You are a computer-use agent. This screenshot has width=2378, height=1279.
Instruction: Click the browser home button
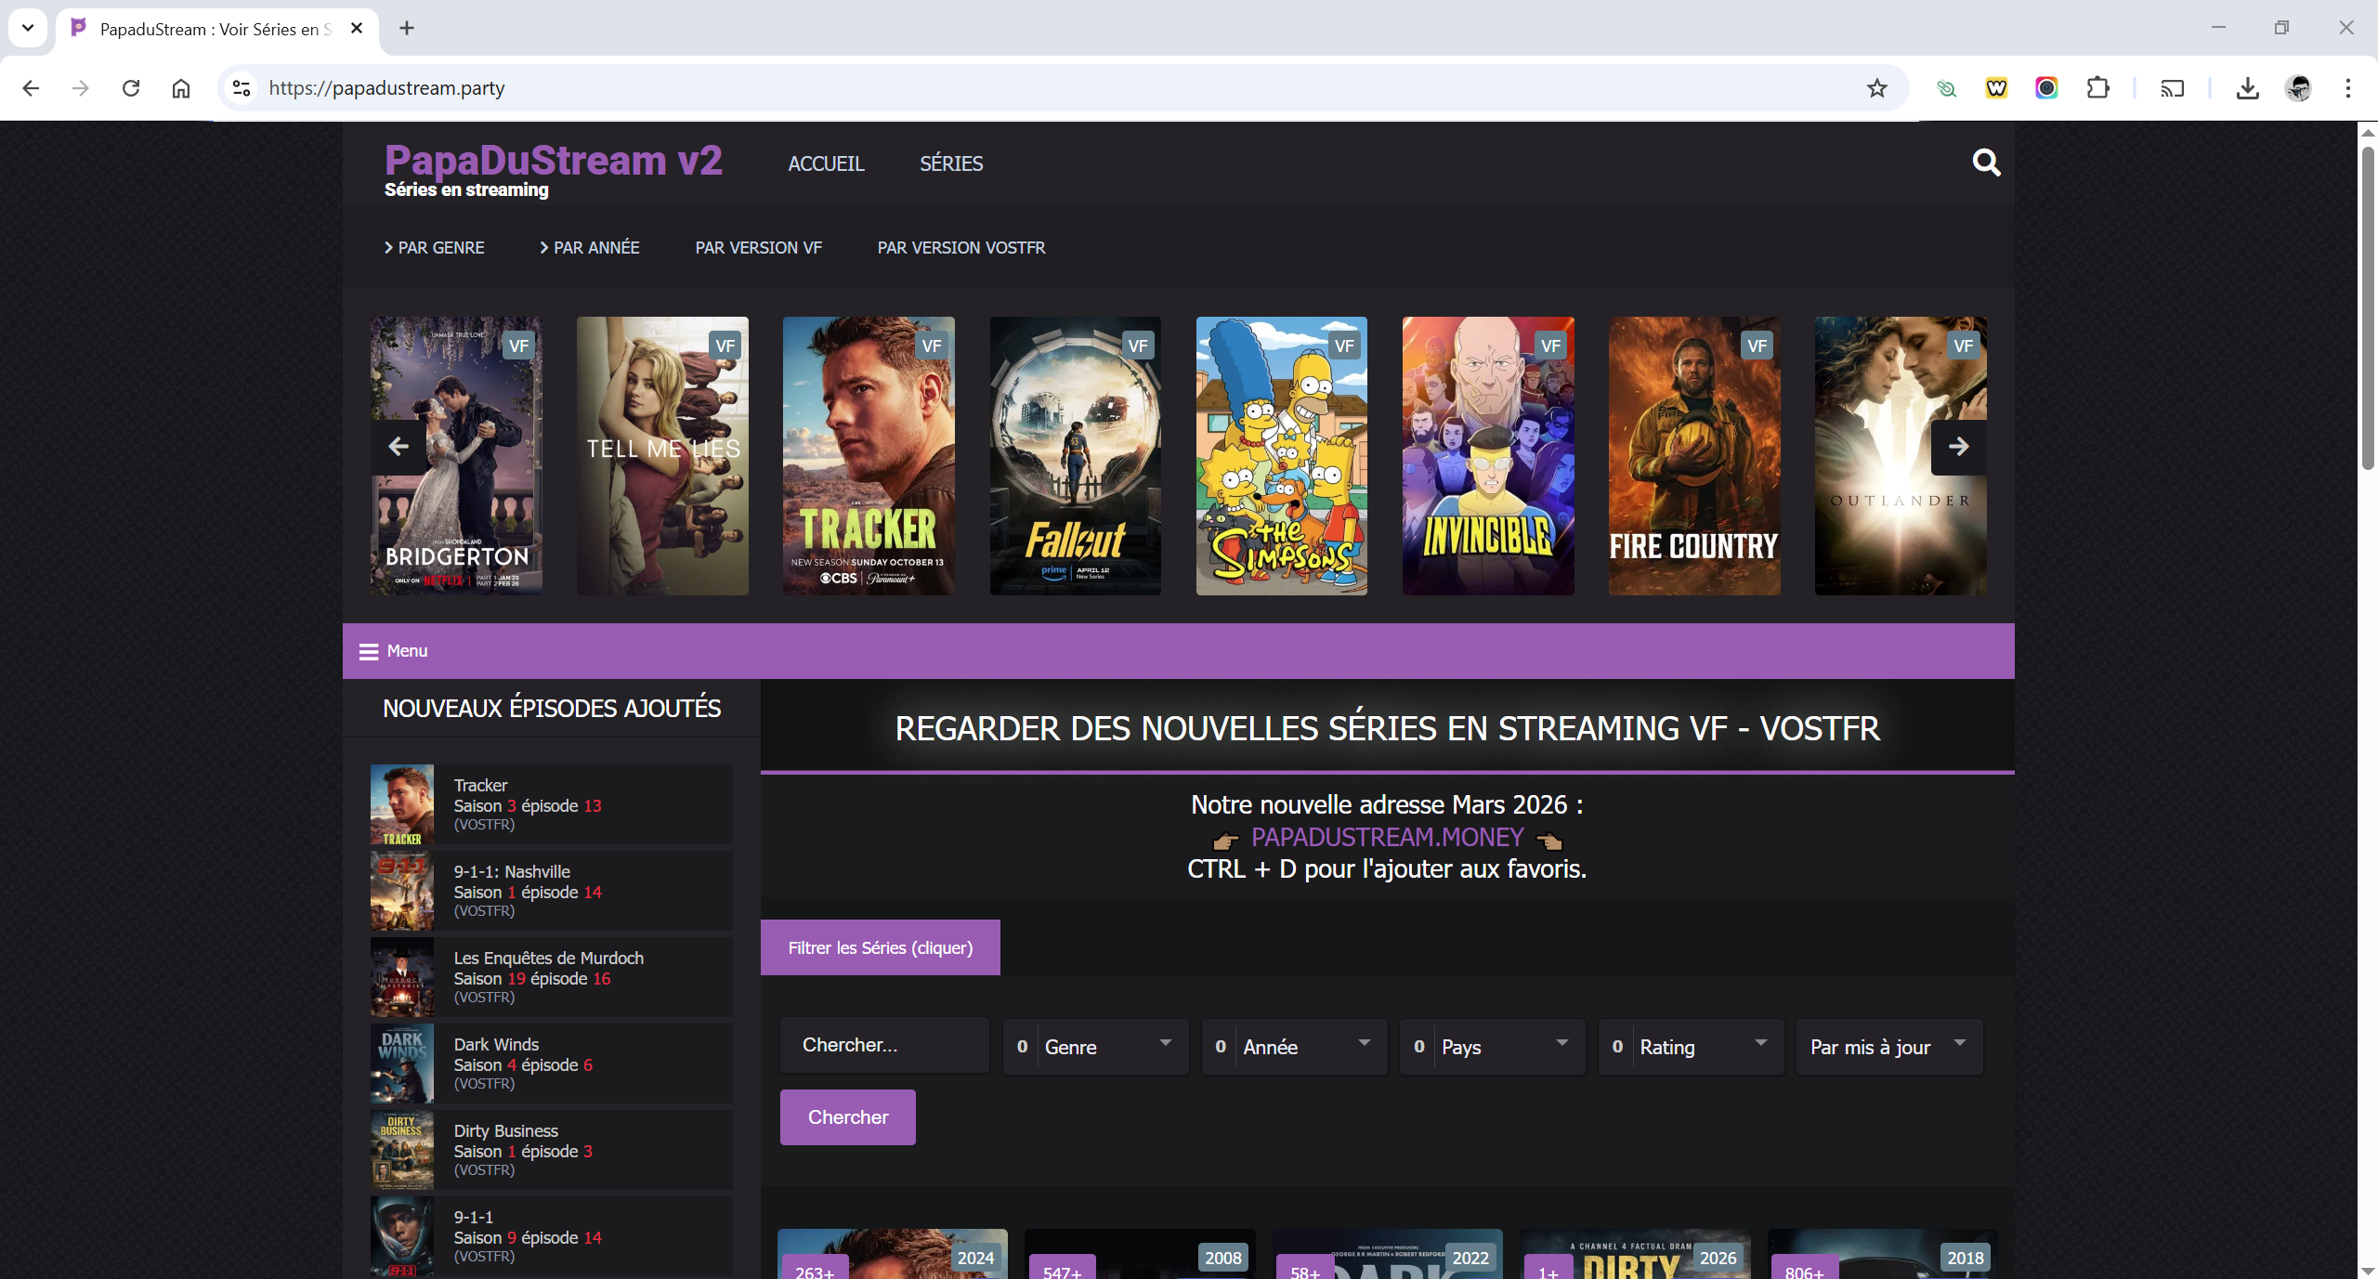tap(181, 88)
